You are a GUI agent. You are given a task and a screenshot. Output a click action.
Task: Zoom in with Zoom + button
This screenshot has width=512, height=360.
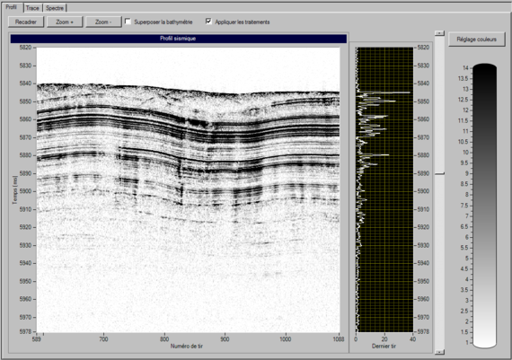pos(65,22)
